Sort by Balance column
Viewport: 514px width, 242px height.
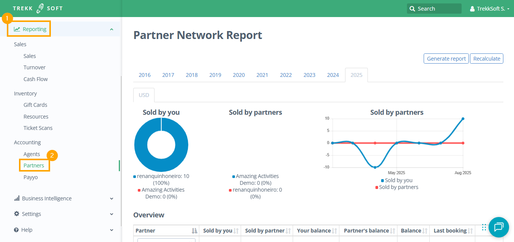coord(425,231)
